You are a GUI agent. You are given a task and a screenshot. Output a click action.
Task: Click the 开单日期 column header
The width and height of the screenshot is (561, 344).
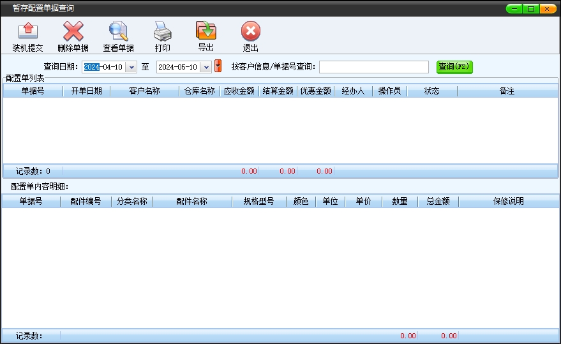click(86, 91)
